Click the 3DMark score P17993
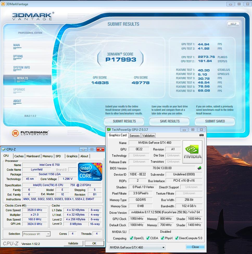This screenshot has height=254, width=252. pos(121,60)
